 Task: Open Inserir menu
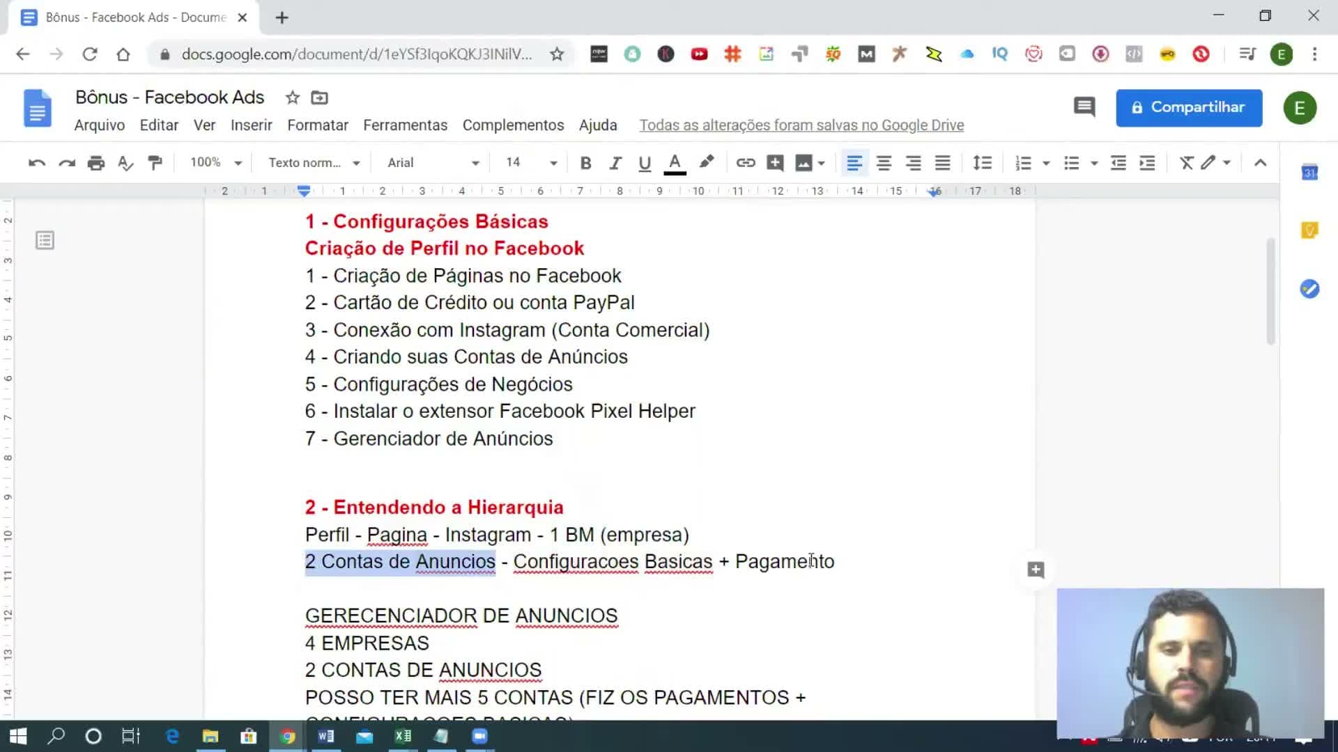pos(252,125)
